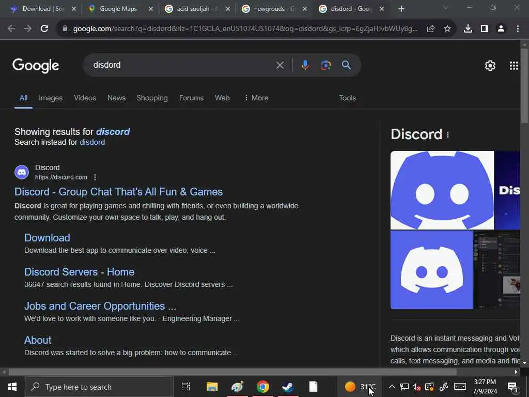The width and height of the screenshot is (529, 397).
Task: Click the magnifier search button
Action: tap(346, 65)
